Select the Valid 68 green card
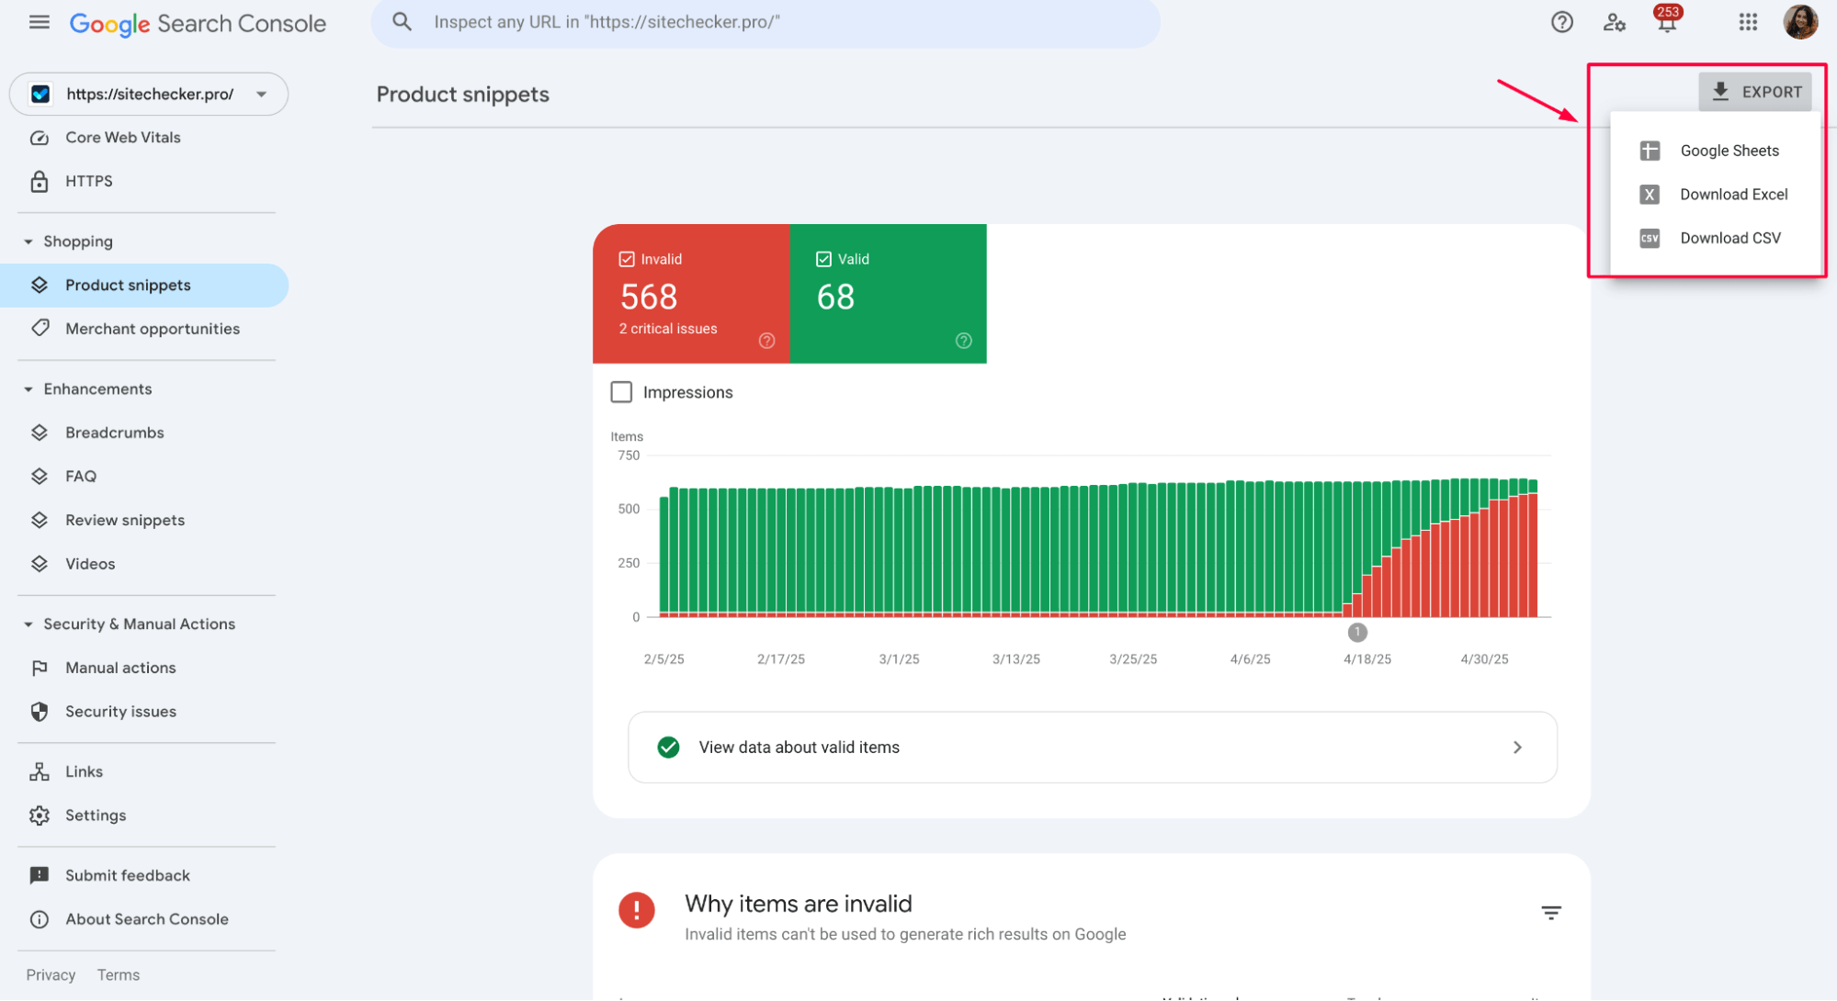 coord(888,294)
